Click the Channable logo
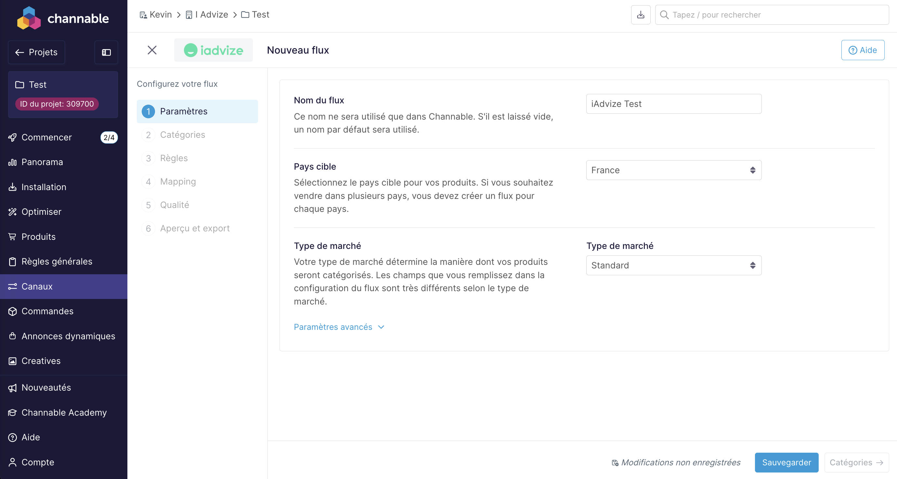The width and height of the screenshot is (897, 479). pos(63,18)
